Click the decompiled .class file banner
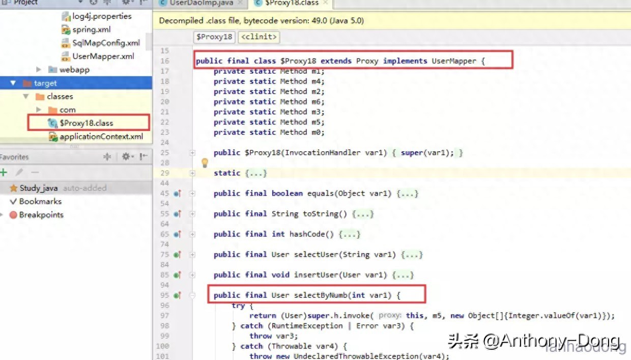 click(x=392, y=21)
